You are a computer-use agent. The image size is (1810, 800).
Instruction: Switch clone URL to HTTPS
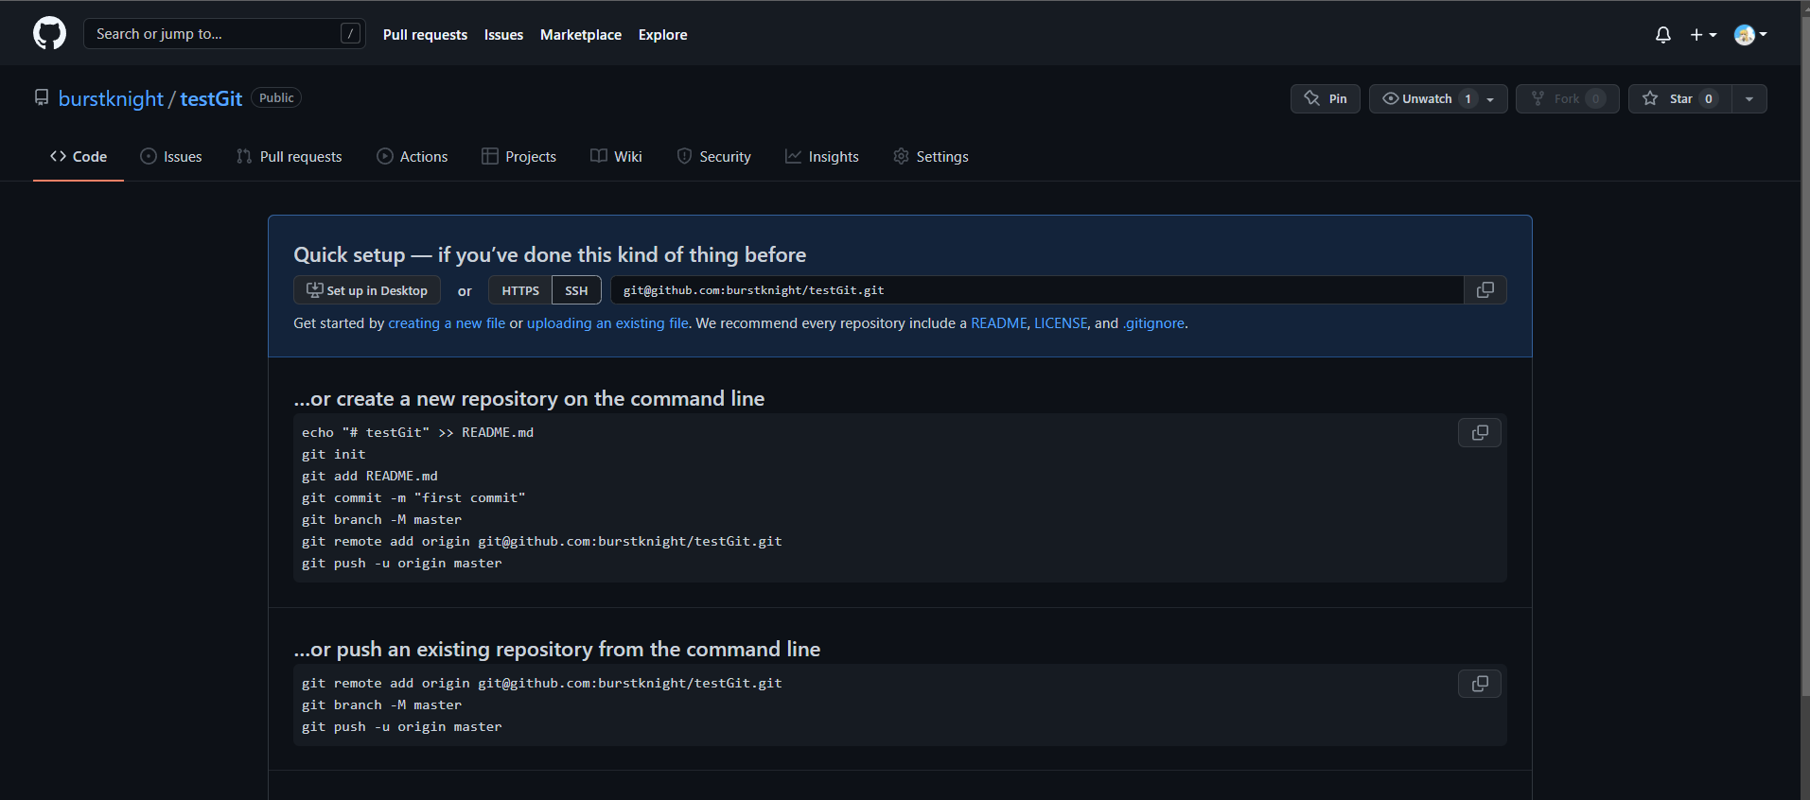point(520,290)
